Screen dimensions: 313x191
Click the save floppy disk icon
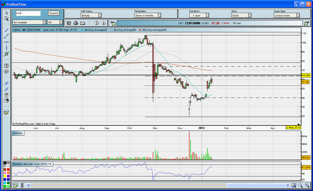coord(69,23)
